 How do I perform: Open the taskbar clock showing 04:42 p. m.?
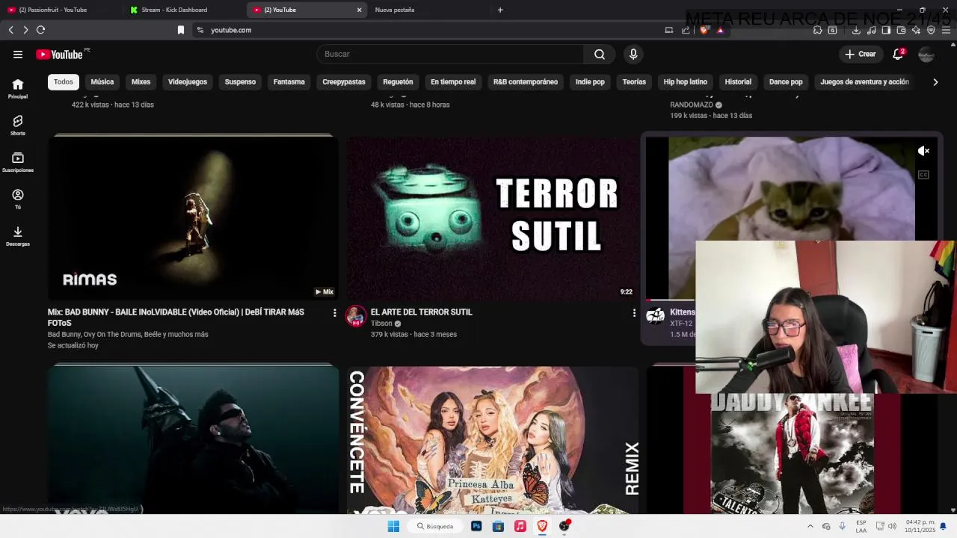click(x=920, y=526)
